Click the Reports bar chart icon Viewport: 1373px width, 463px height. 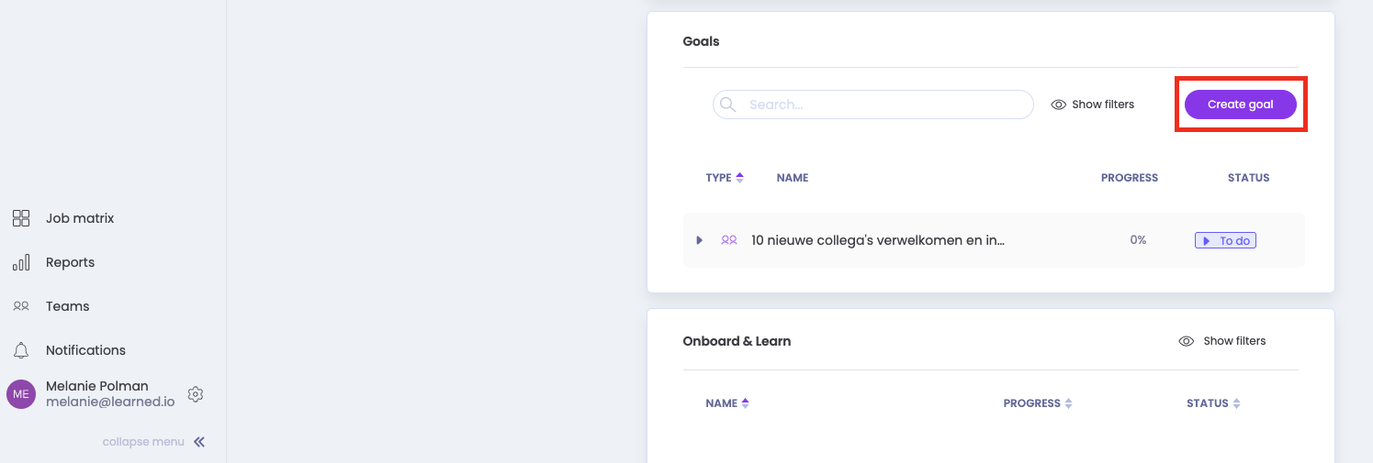tap(21, 262)
